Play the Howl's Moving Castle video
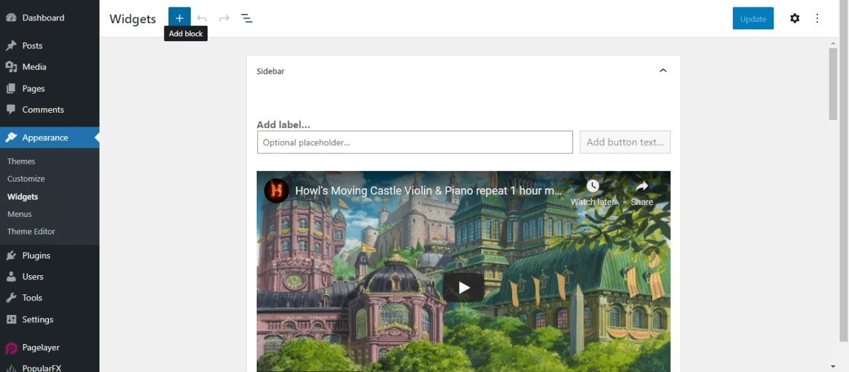The height and width of the screenshot is (372, 849). pos(464,287)
